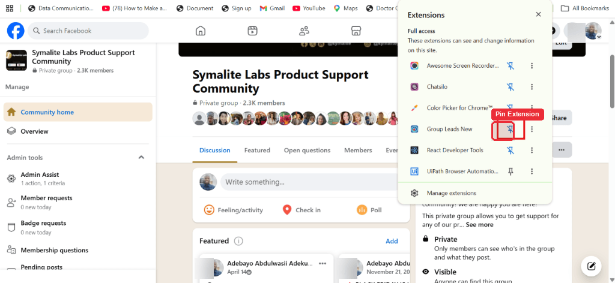Switch to the Open questions tab
Viewport: 615px width, 283px height.
coord(307,150)
